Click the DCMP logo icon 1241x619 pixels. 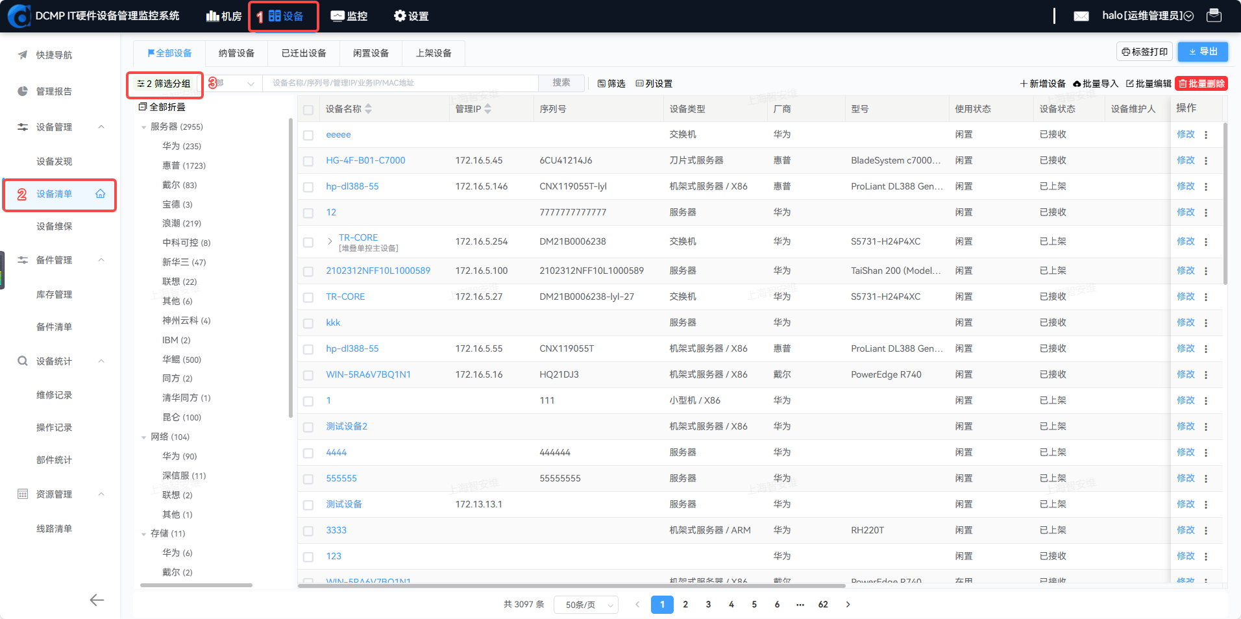click(x=19, y=16)
